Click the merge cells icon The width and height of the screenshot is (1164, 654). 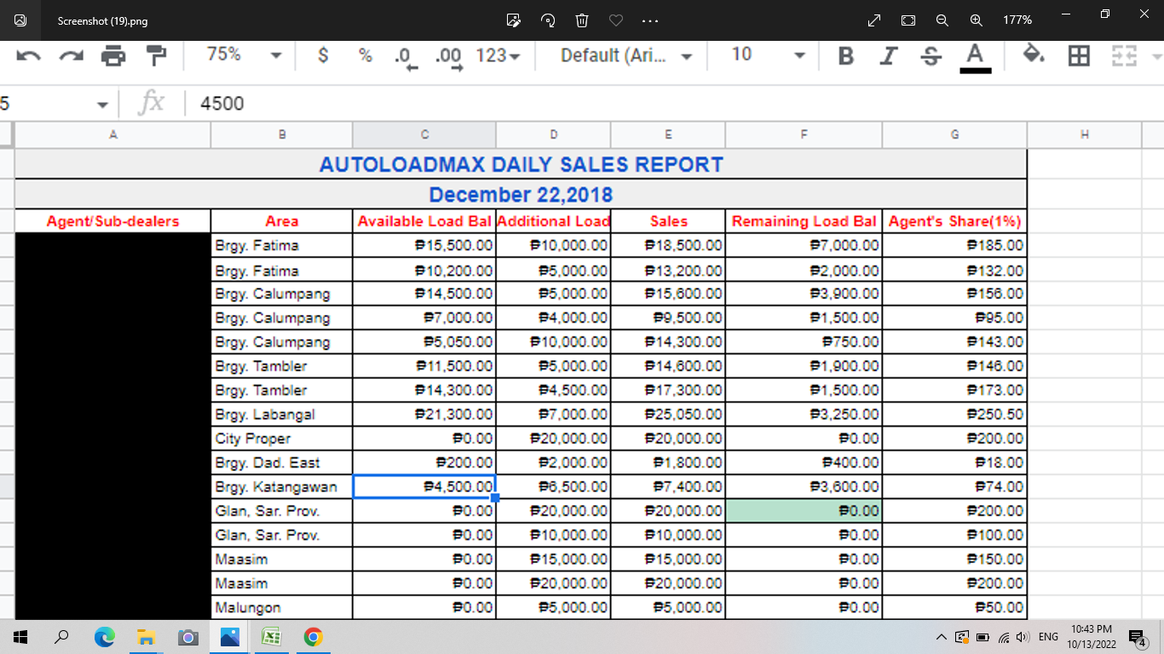pyautogui.click(x=1123, y=56)
